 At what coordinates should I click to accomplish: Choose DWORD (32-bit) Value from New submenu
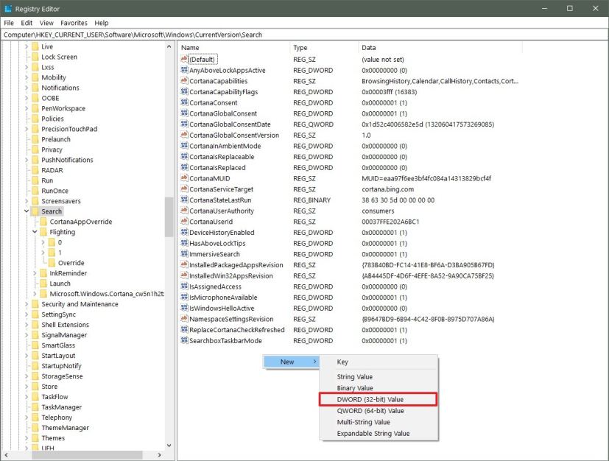point(379,399)
